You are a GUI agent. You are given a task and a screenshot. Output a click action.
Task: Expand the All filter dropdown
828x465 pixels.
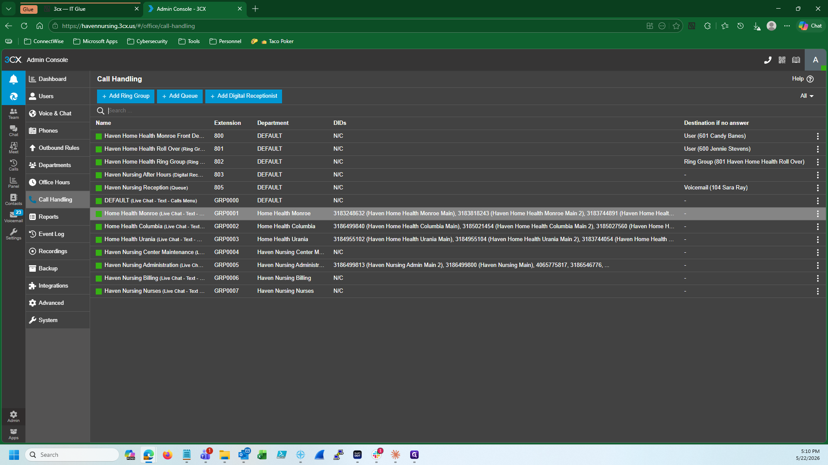[807, 96]
